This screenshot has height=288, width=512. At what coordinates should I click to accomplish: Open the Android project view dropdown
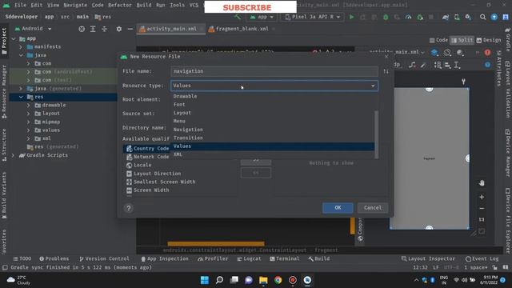point(34,29)
